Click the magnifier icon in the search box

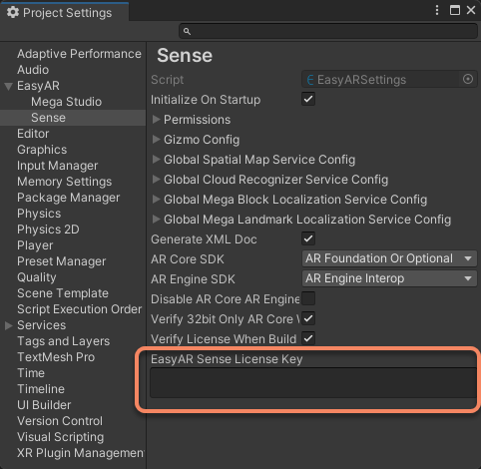click(x=187, y=31)
